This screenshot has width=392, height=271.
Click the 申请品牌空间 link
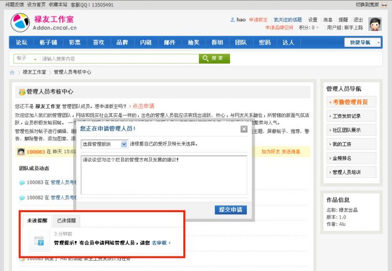279,28
